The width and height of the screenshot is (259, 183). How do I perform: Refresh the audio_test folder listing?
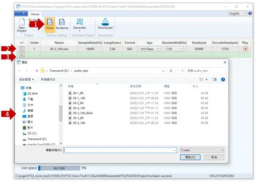click(171, 71)
